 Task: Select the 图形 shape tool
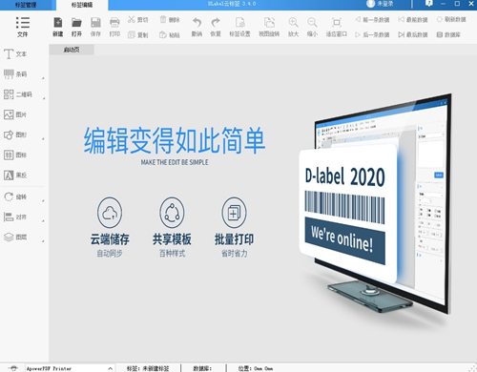15,134
